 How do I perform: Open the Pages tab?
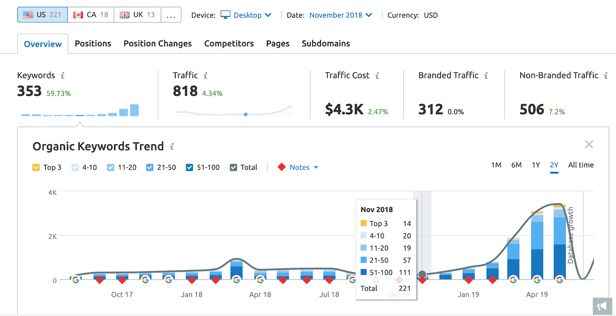[278, 43]
